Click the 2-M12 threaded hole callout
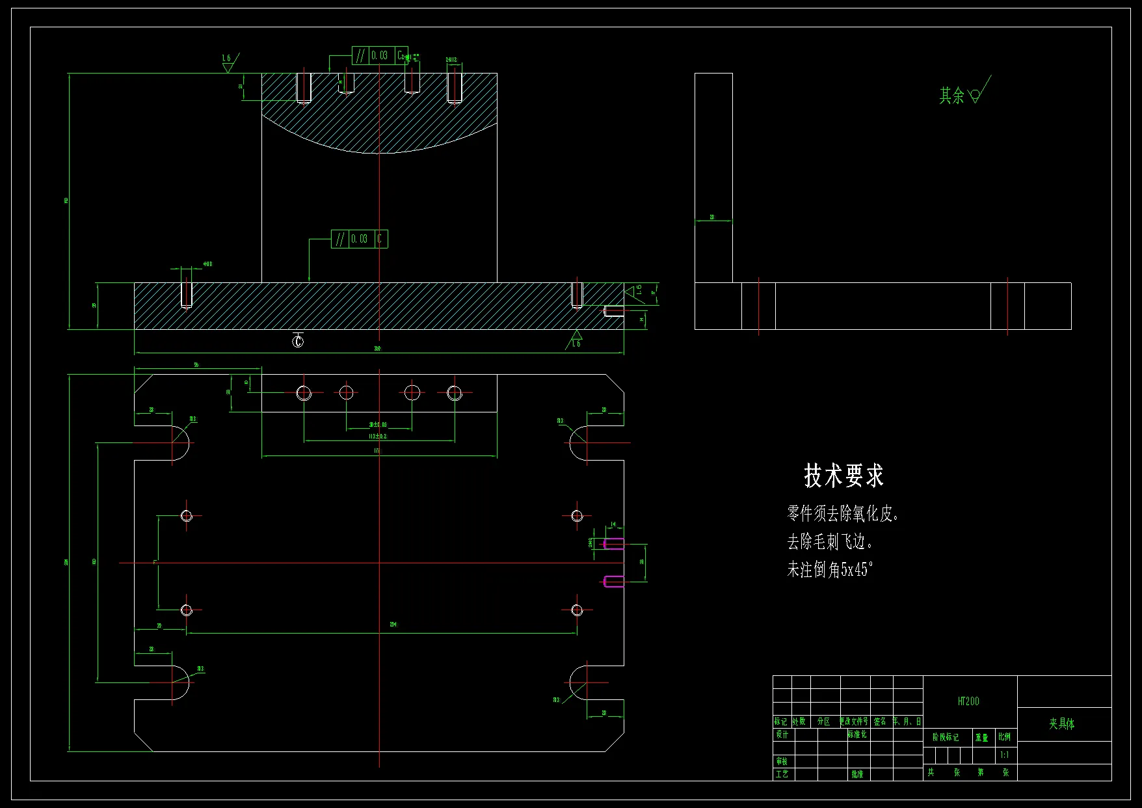1142x808 pixels. tap(452, 58)
